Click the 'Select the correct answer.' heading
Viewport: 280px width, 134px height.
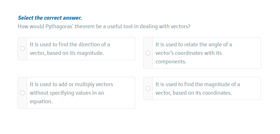click(50, 18)
